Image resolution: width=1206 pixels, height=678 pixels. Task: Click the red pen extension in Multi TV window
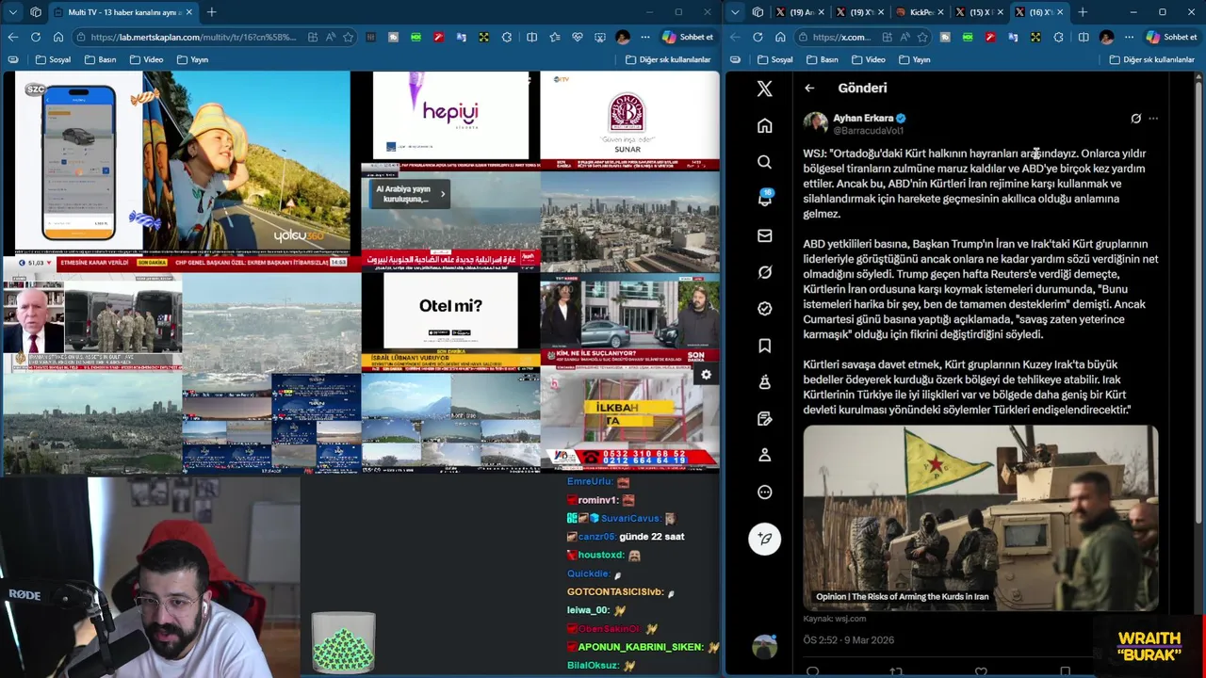(438, 38)
